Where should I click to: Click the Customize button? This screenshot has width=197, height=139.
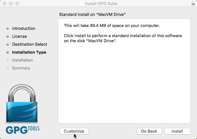(x=74, y=131)
